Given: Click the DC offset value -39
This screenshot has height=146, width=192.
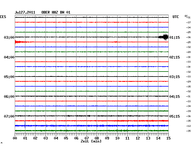Looking at the screenshot, I should click(x=188, y=111).
